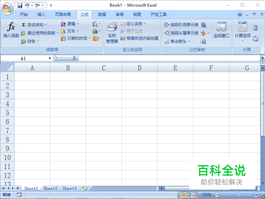Viewport: 265px width, 199px height.
Task: Open Math and Trig functions icon
Action: click(96, 31)
